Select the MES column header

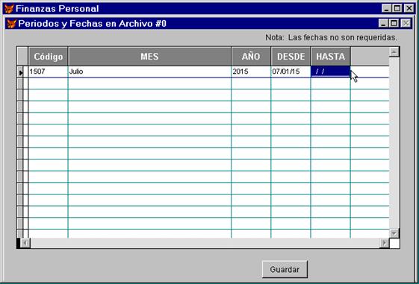point(149,56)
